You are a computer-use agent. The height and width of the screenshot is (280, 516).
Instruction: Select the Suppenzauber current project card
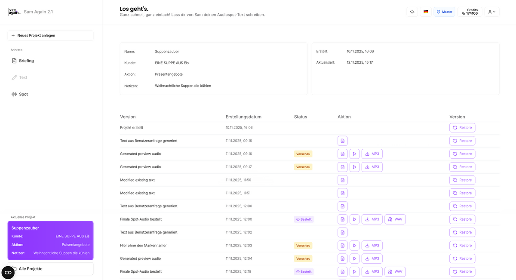(x=50, y=240)
